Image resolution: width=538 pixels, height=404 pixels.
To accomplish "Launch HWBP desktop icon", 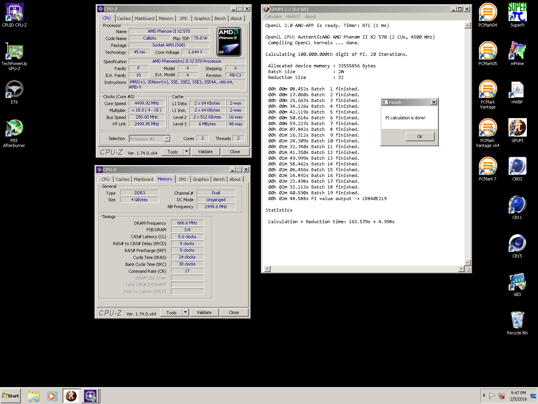I will pyautogui.click(x=517, y=92).
